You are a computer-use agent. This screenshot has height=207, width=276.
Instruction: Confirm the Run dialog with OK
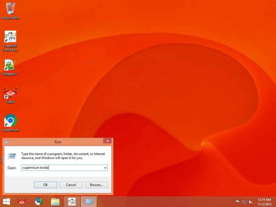click(45, 185)
